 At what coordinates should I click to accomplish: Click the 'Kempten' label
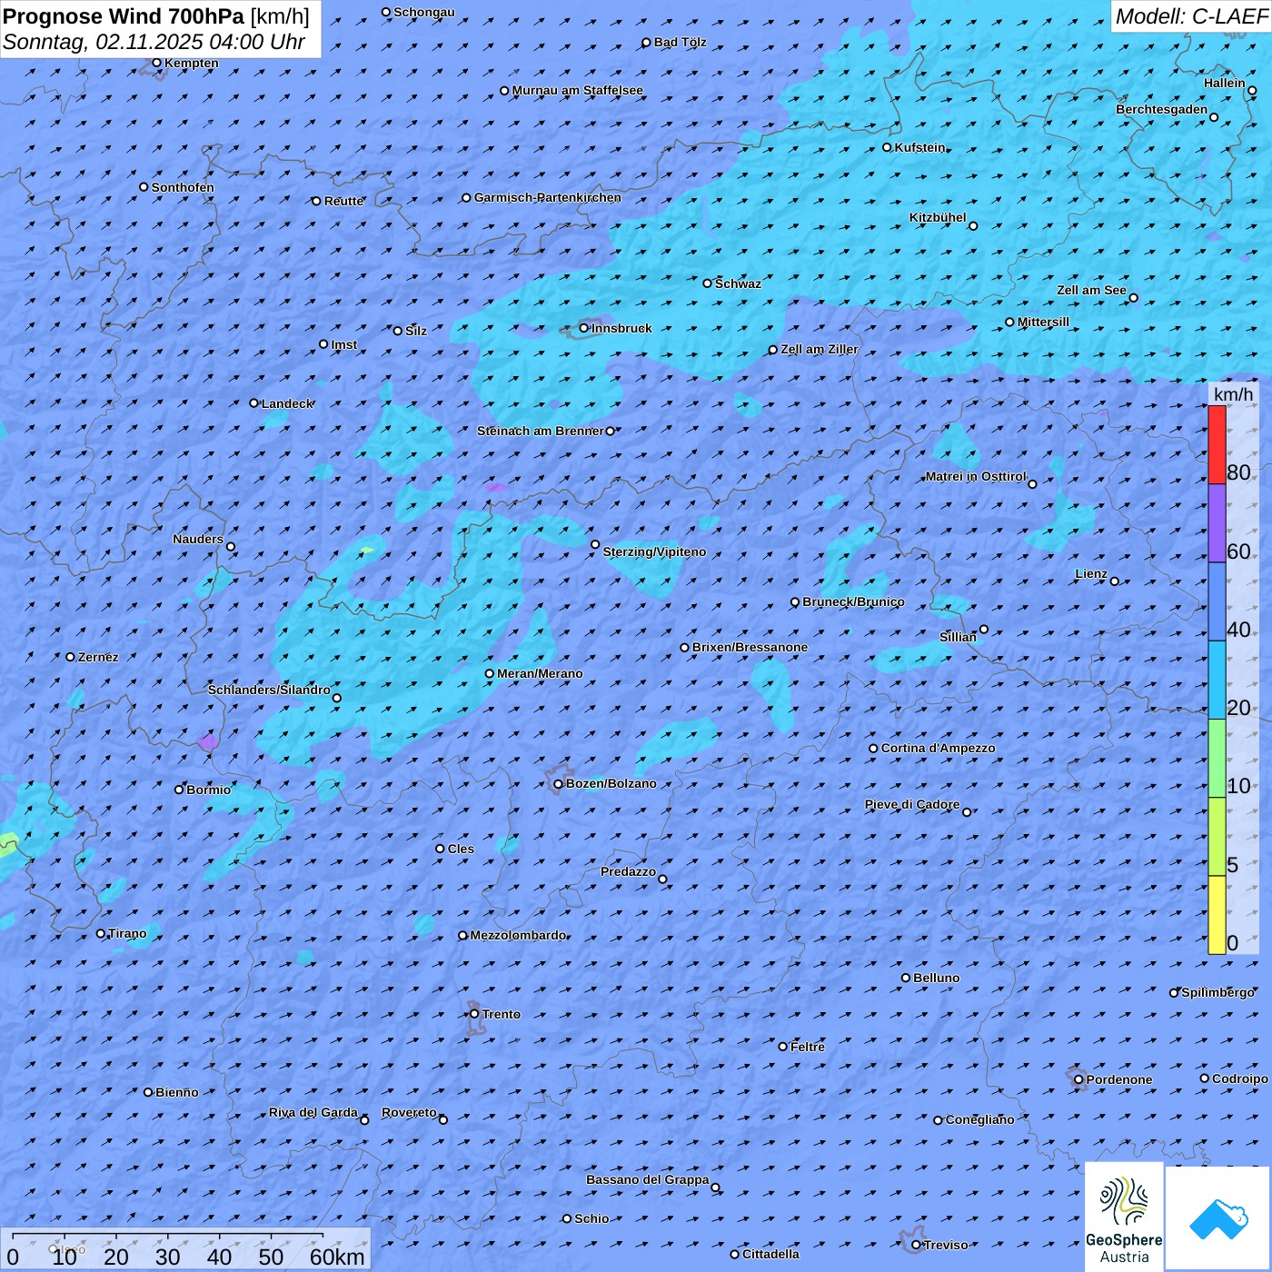coord(191,63)
